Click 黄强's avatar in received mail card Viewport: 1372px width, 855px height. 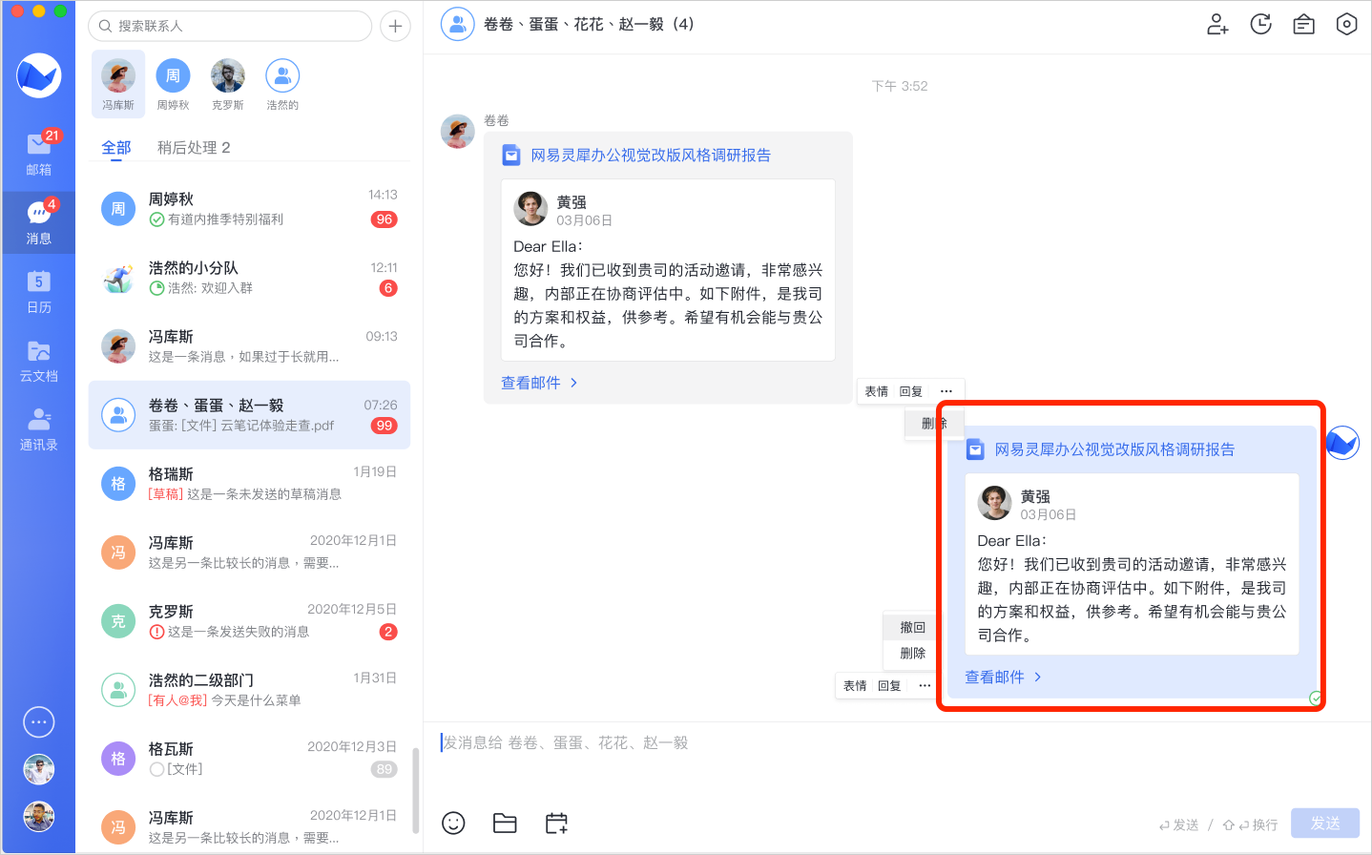tap(530, 208)
